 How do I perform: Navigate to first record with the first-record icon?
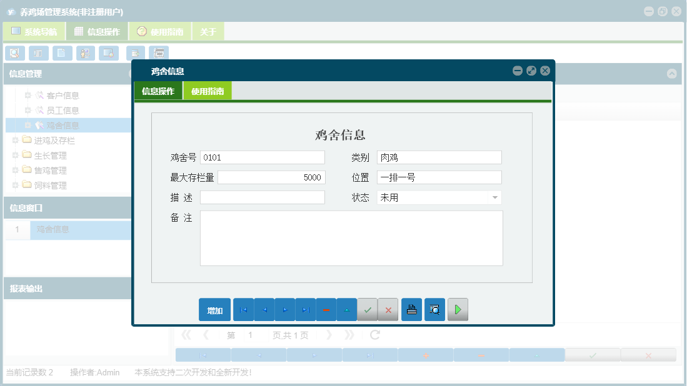244,309
